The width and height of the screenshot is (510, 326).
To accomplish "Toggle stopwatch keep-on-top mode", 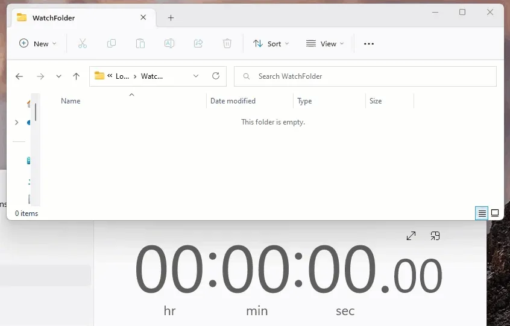I will tap(435, 236).
